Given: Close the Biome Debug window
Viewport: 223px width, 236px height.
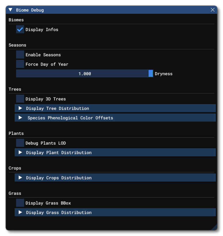Looking at the screenshot, I should click(x=213, y=10).
